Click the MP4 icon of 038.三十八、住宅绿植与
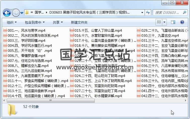Image resolution: width=190 pixels, height=119 pixels. [139, 76]
